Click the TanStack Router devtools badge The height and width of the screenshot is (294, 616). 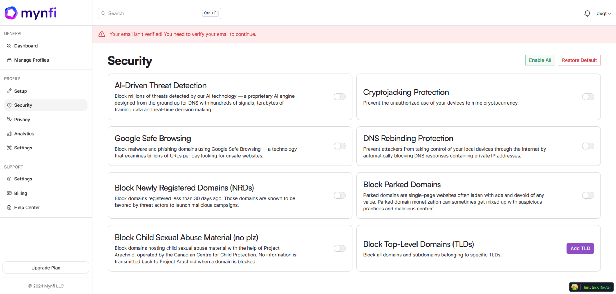[x=591, y=287]
